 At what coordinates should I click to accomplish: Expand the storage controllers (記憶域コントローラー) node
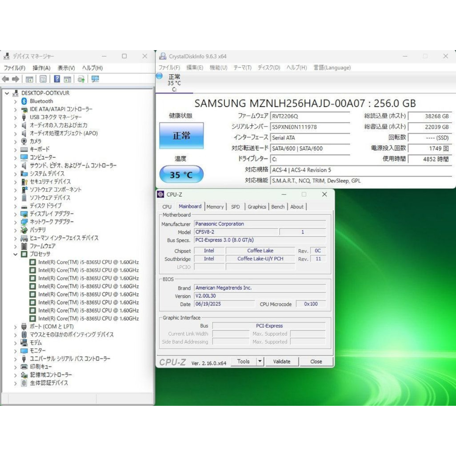(x=15, y=375)
